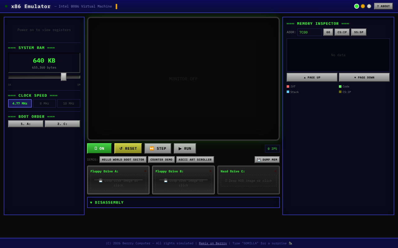398x248 pixels.
Task: Power on the emulator
Action: (99, 148)
